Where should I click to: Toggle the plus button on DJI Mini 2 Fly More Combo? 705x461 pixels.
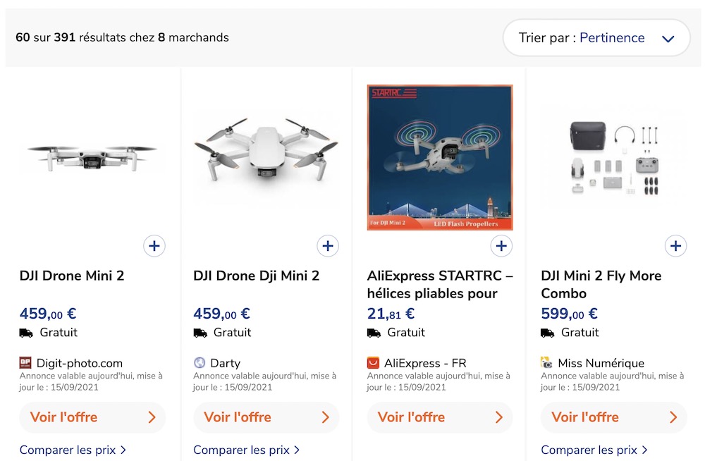675,245
